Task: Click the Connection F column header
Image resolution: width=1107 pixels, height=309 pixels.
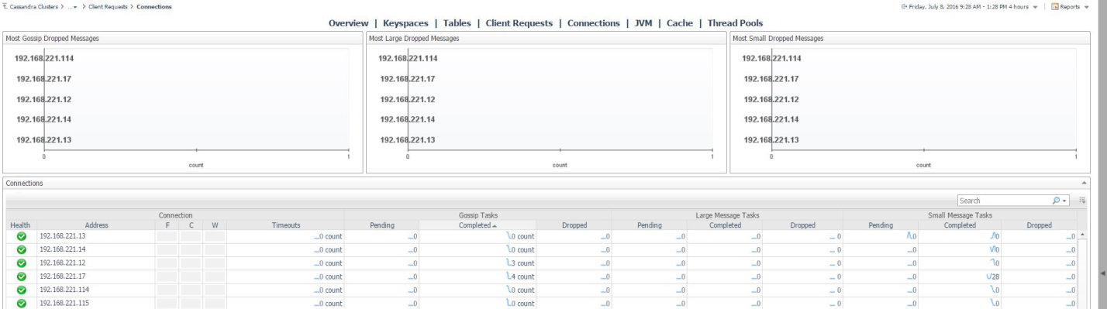Action: pos(167,225)
